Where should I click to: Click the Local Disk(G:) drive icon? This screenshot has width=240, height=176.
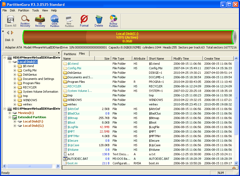coord(20,126)
